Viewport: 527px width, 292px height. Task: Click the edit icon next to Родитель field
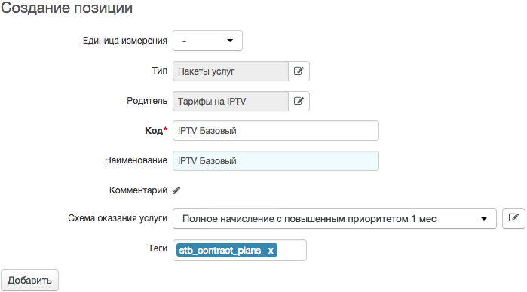[x=299, y=101]
